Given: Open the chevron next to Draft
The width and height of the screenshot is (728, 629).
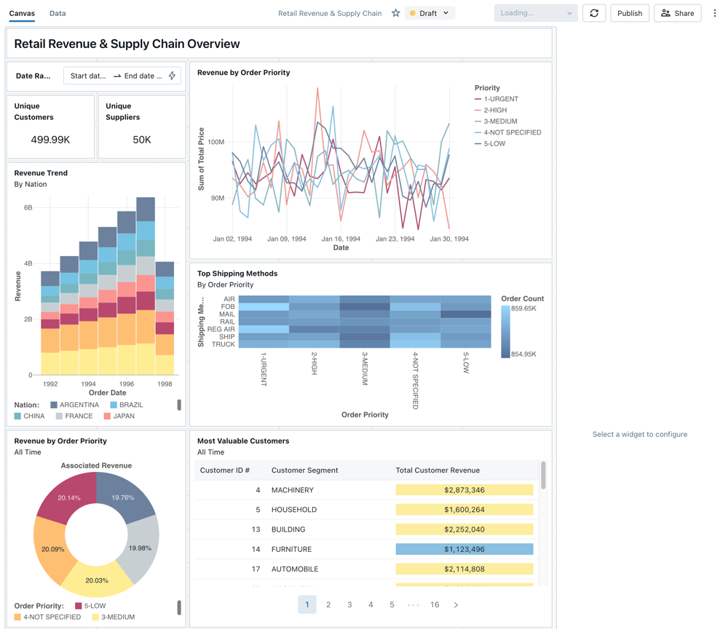Looking at the screenshot, I should tap(446, 12).
